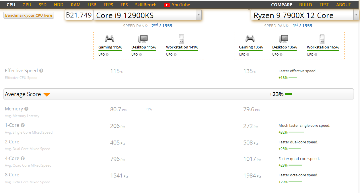Screen dimensions: 360x193
Task: Click gamepad Gaming icon for Ryzen 7900X
Action: coord(250,39)
